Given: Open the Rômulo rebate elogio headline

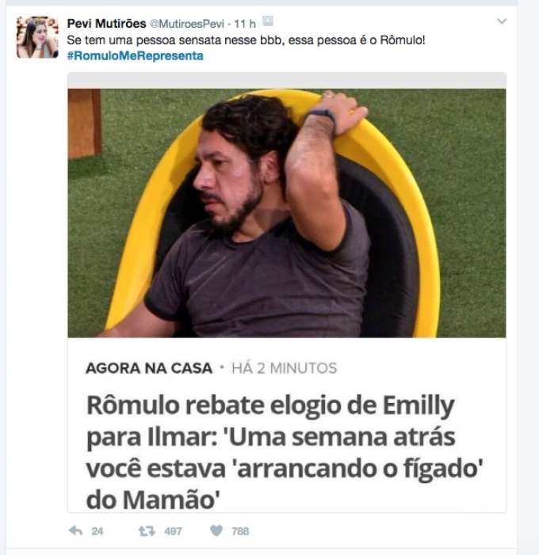Looking at the screenshot, I should tap(285, 452).
